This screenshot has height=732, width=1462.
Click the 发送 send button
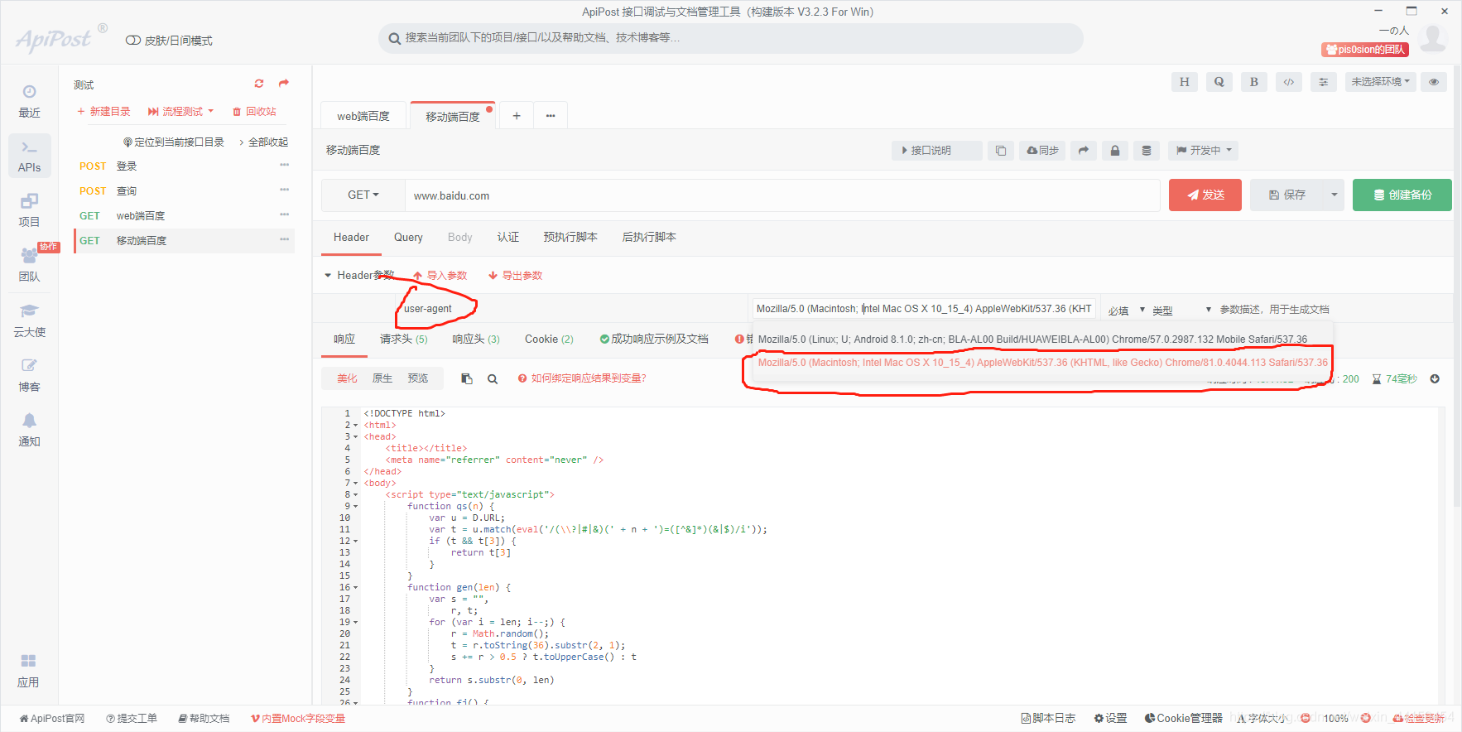click(x=1205, y=195)
